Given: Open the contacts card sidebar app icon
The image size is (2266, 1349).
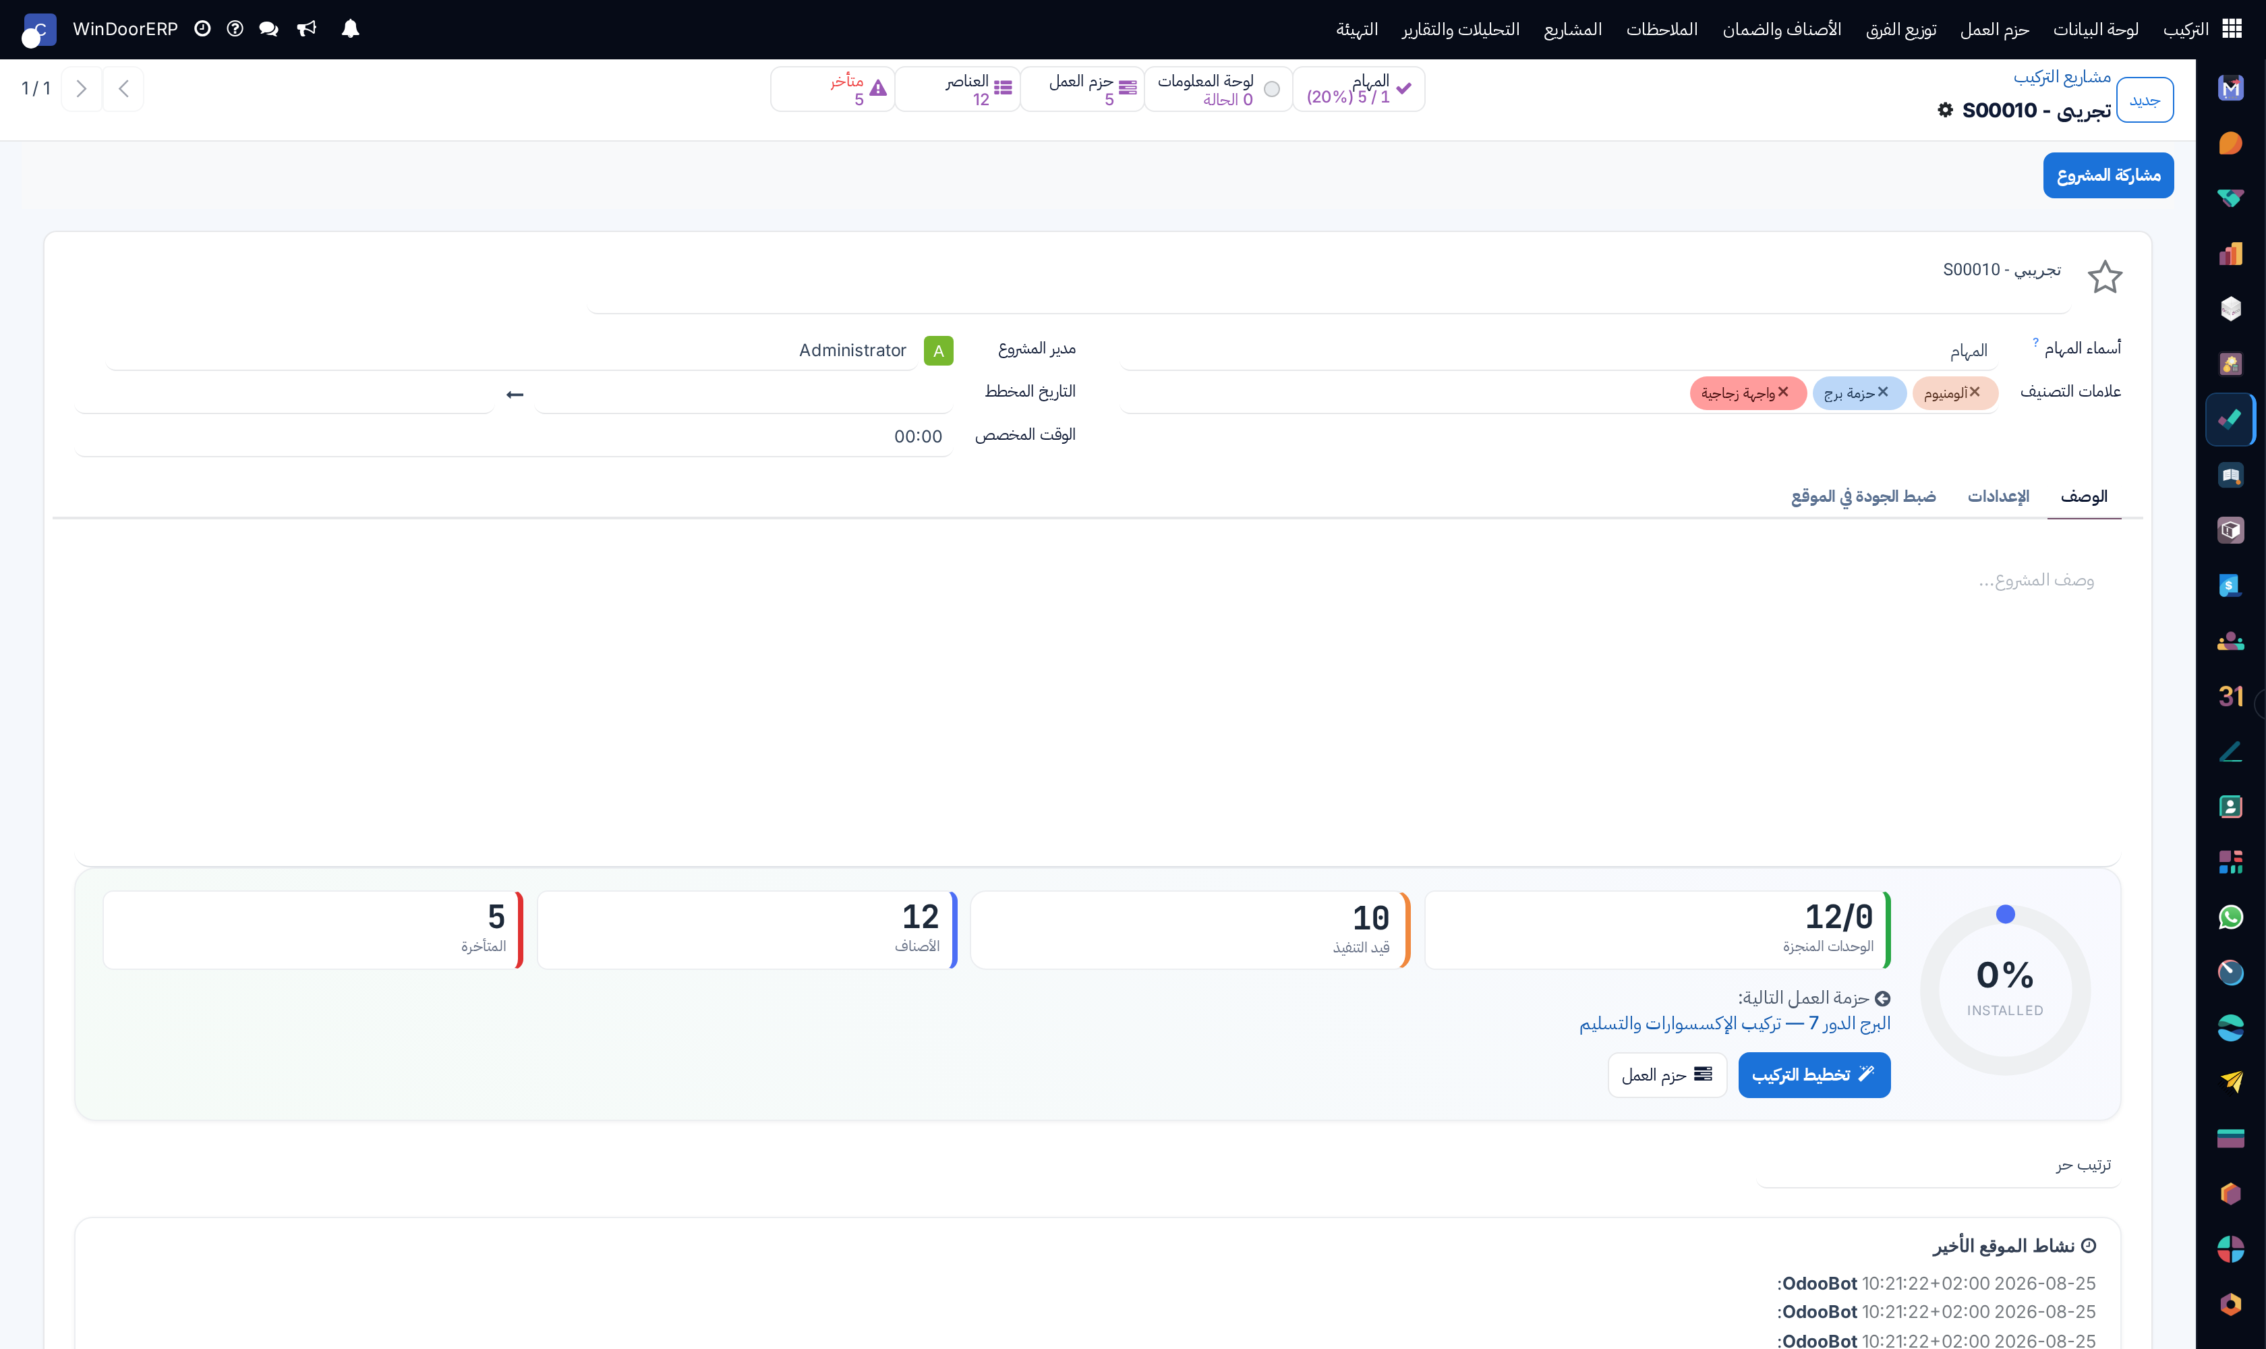Looking at the screenshot, I should [2230, 806].
